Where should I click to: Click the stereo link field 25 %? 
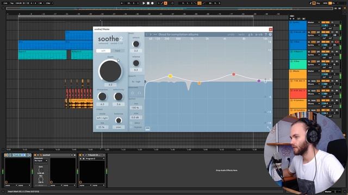(102, 127)
